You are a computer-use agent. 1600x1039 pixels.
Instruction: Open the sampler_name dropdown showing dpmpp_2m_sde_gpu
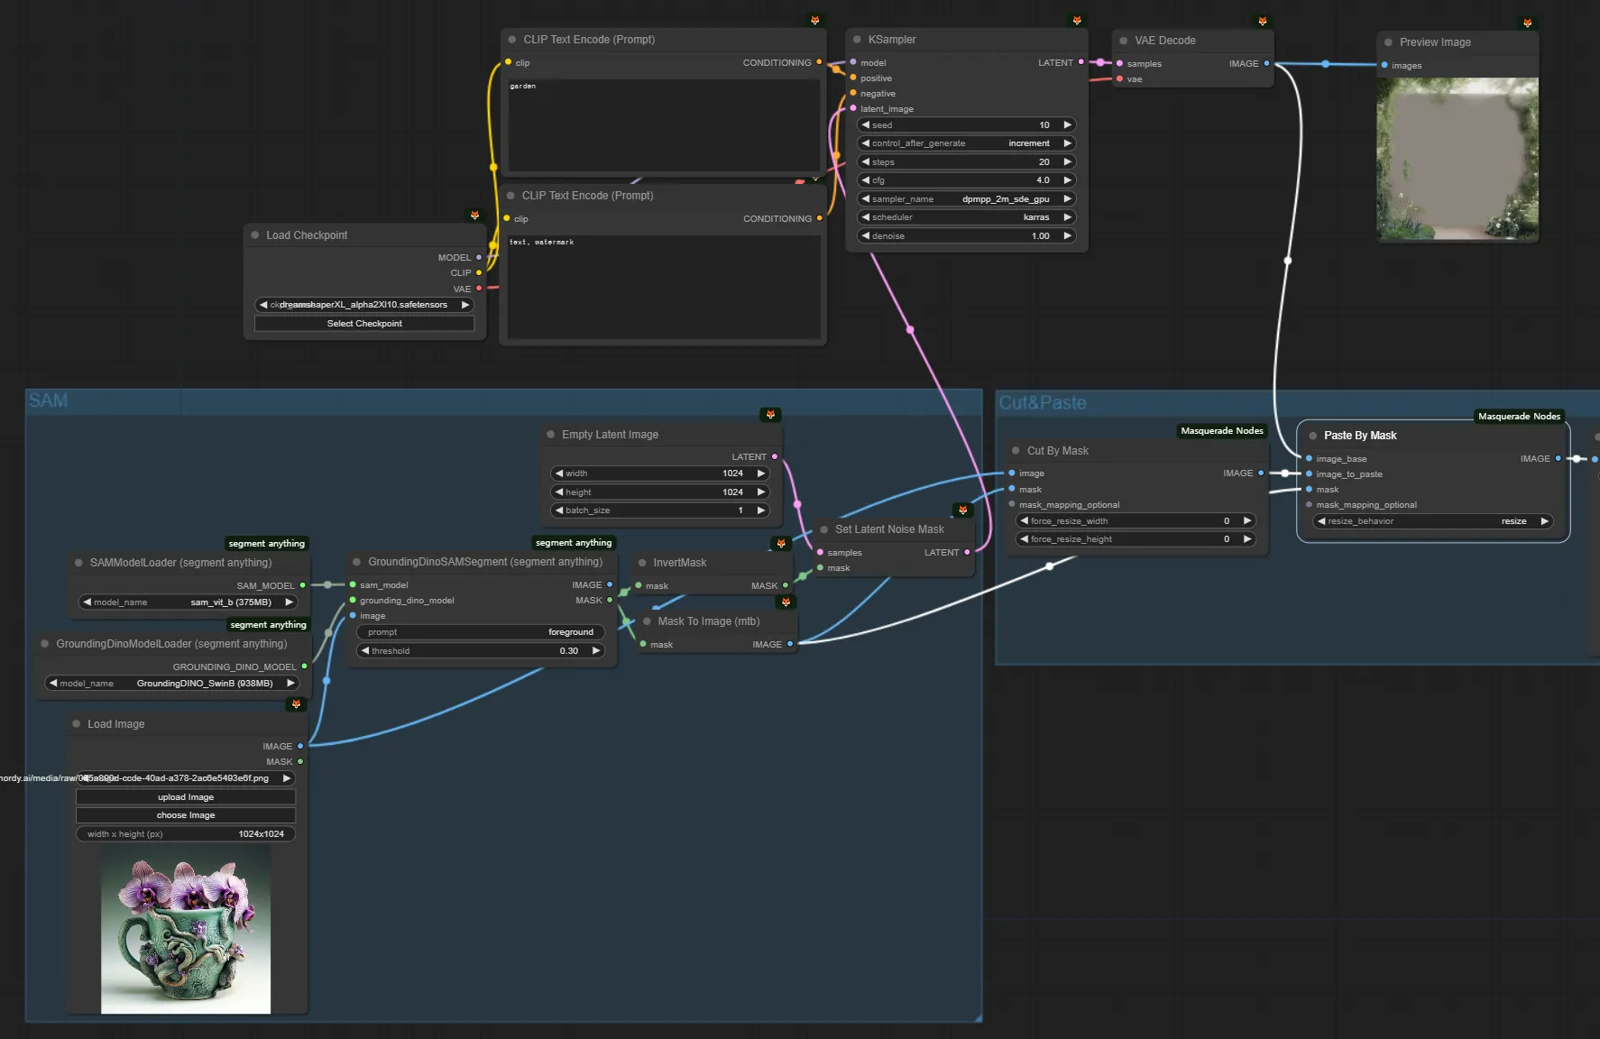click(967, 199)
